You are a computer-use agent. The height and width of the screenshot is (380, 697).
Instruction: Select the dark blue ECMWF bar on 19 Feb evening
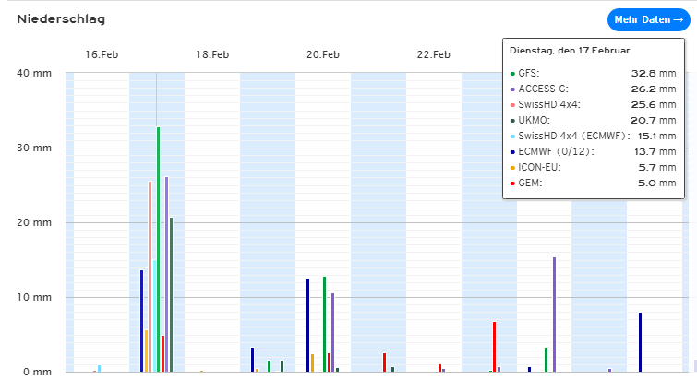coord(252,360)
